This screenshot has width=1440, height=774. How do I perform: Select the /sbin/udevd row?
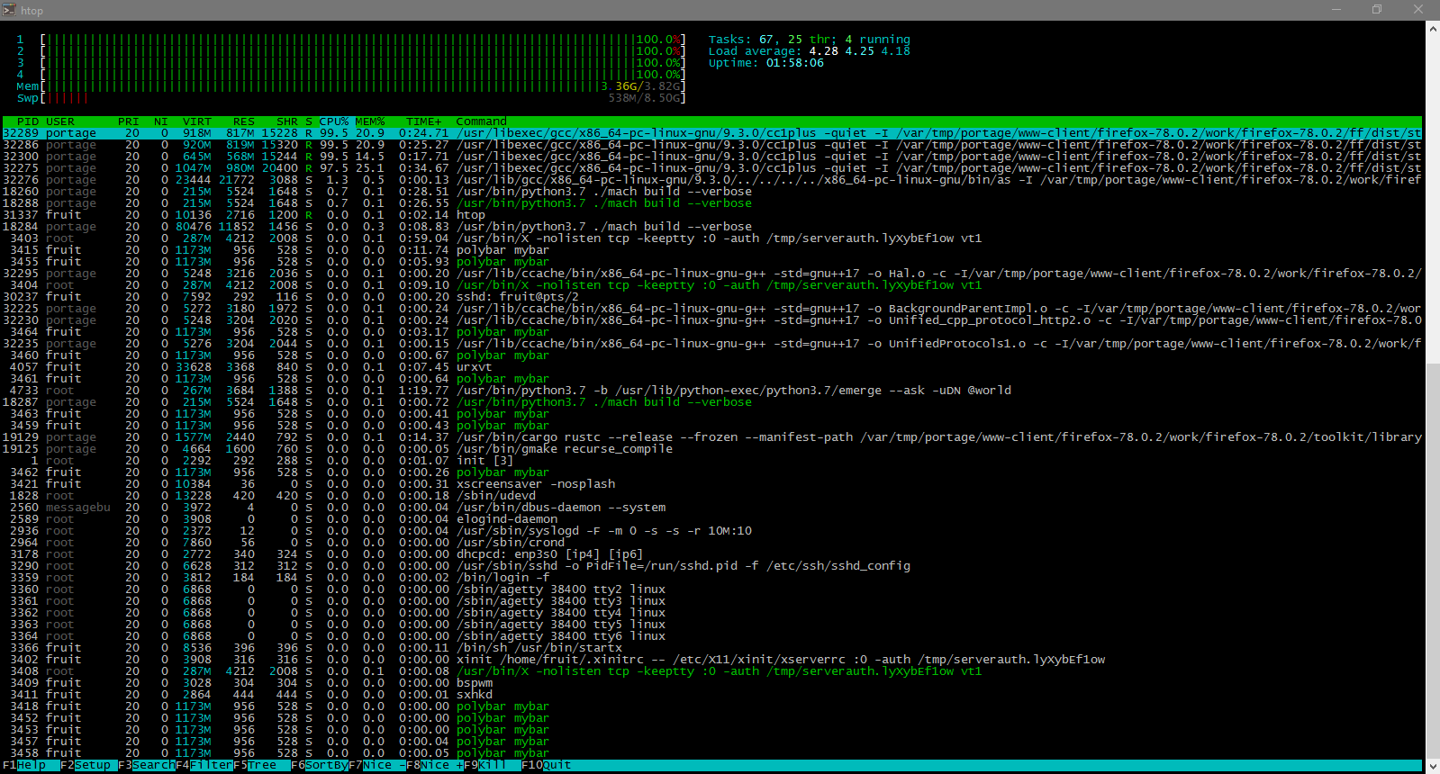712,496
